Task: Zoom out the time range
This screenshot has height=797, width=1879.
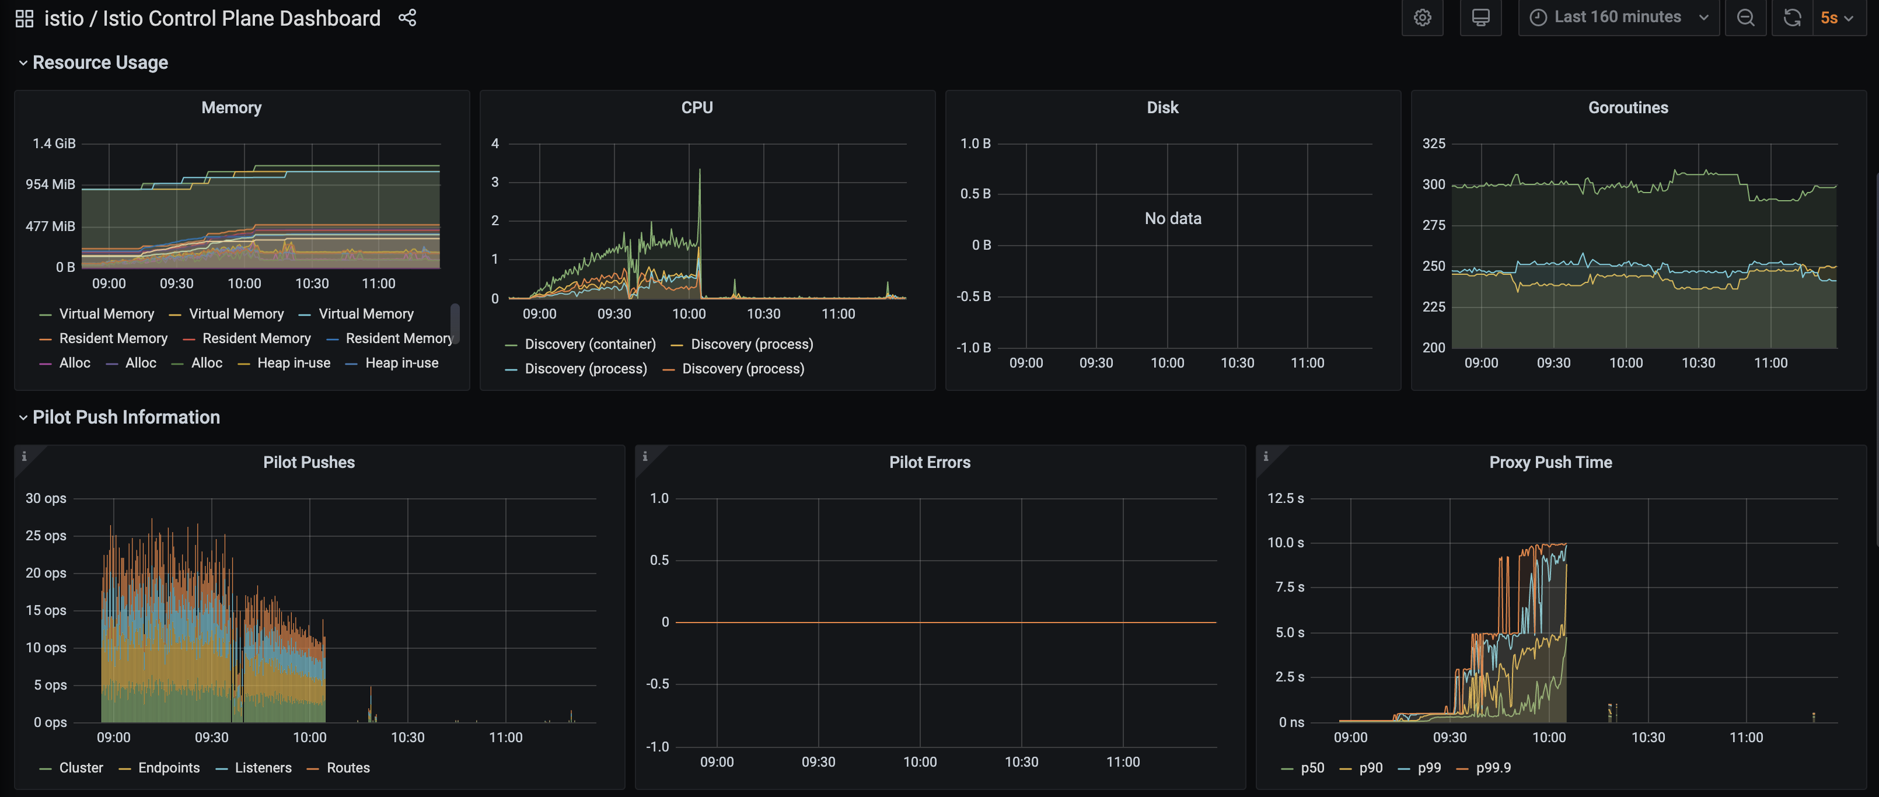Action: [x=1745, y=18]
